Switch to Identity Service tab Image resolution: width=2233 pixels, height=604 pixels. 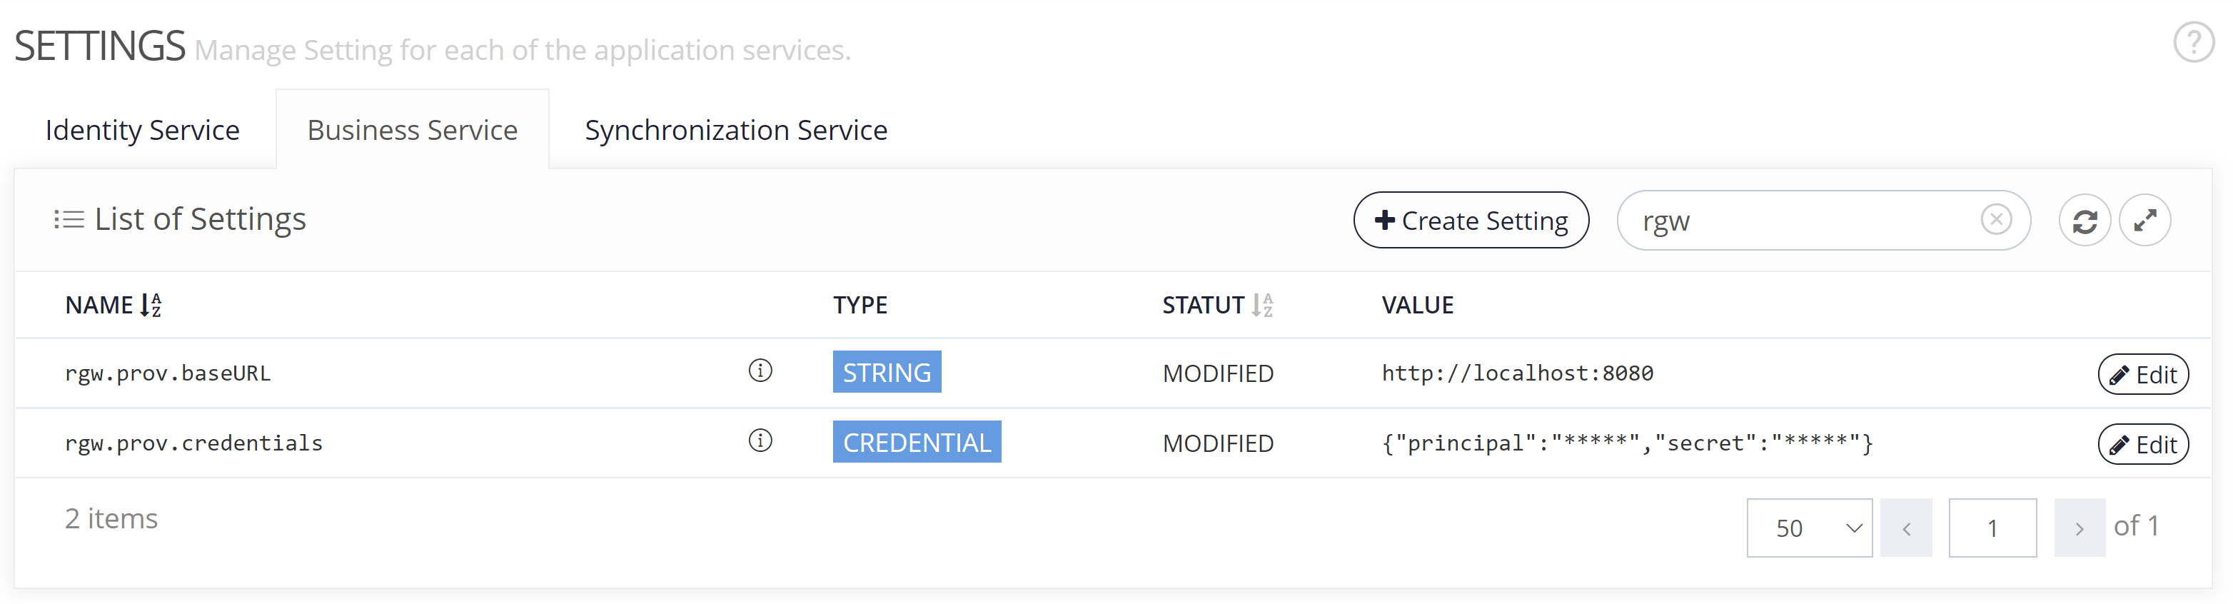[143, 130]
